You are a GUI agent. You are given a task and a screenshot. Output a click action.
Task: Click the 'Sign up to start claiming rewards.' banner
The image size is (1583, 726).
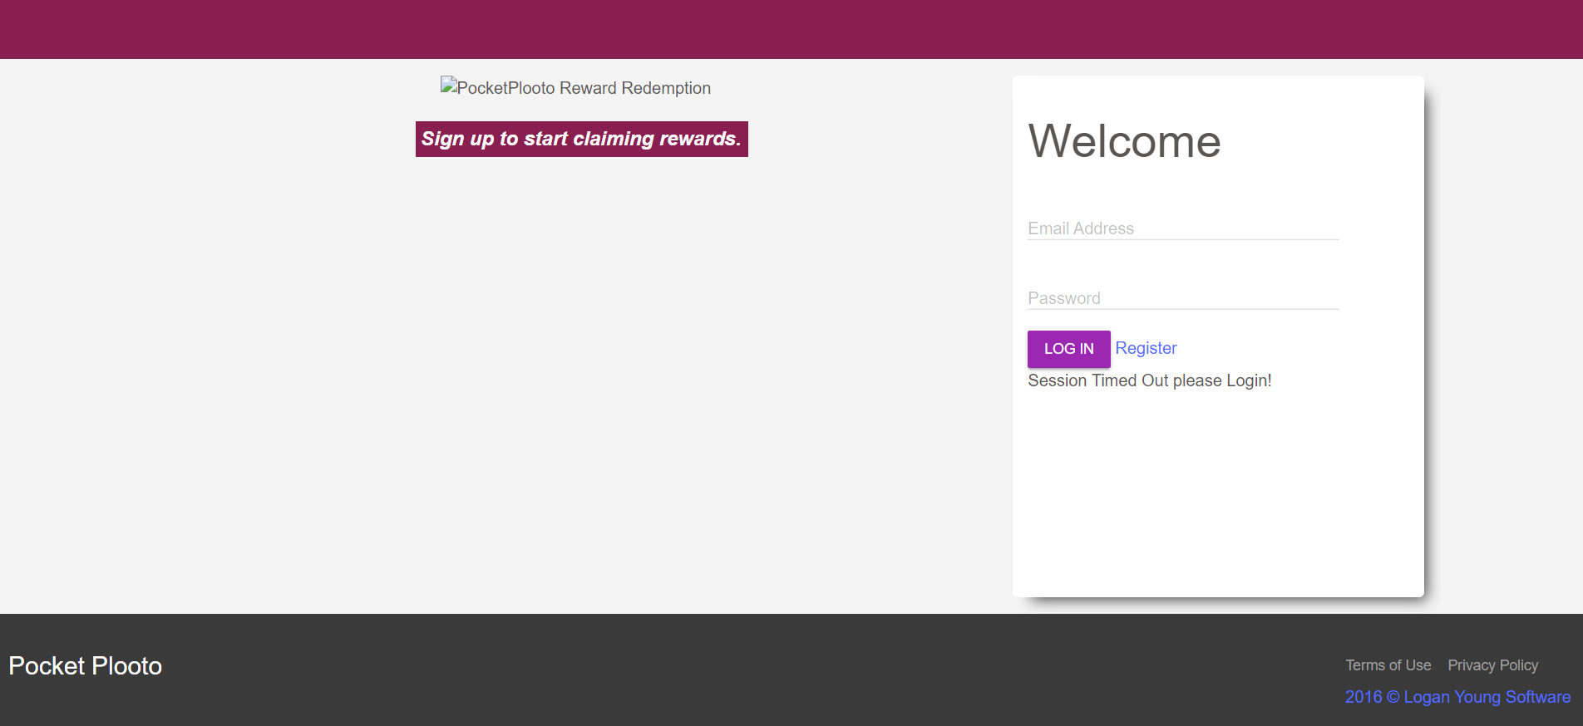tap(582, 139)
